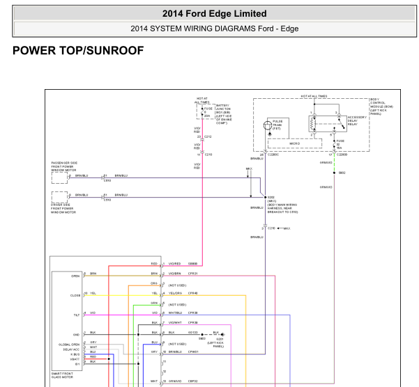Click the "C212" connector label
The height and width of the screenshot is (387, 419).
click(208, 136)
